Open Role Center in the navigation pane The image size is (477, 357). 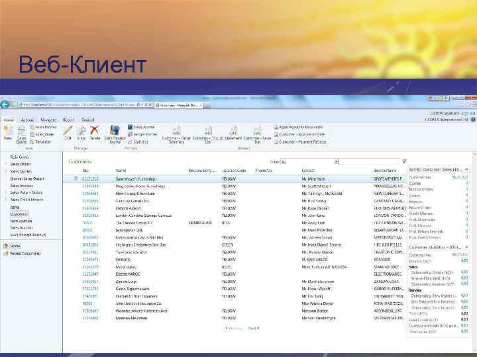point(20,157)
